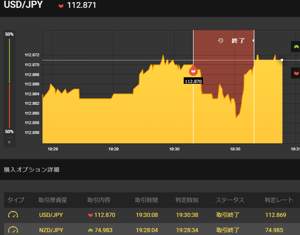The image size is (300, 235).
Task: Click the red down arrow beside 112.870 in table
Action: [90, 215]
